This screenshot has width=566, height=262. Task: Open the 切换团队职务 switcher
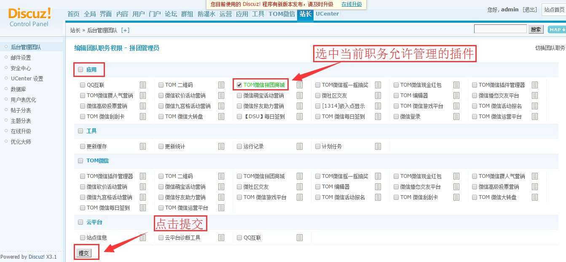(550, 48)
